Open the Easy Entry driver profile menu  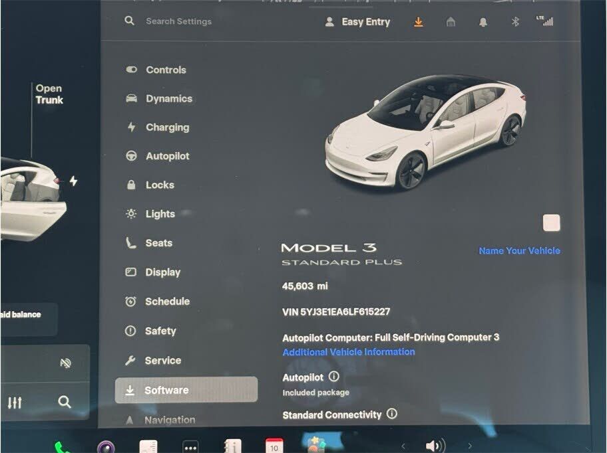356,22
